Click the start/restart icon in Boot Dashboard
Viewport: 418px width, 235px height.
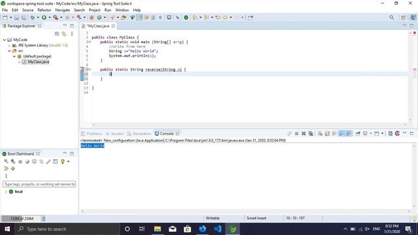point(6,161)
